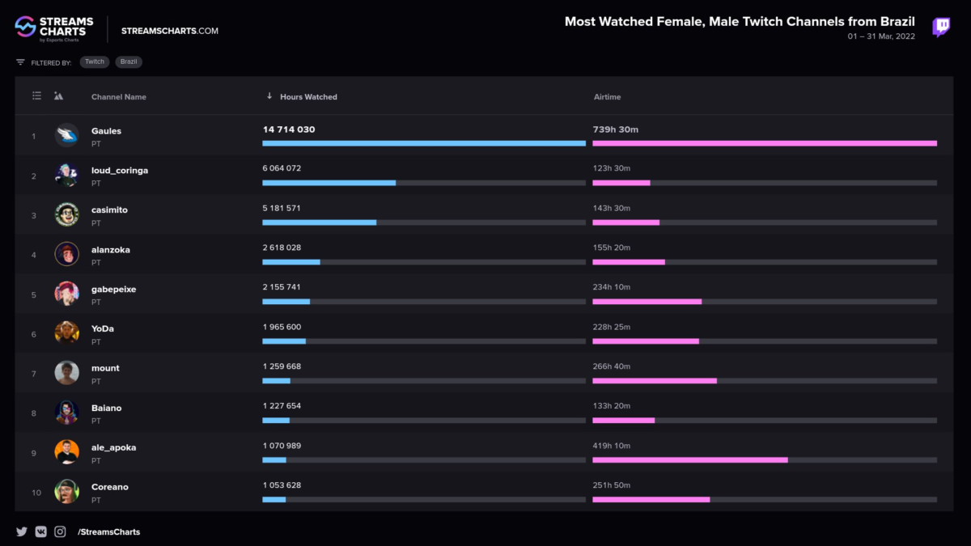Viewport: 971px width, 546px height.
Task: Click the avatar column header icon
Action: 58,96
